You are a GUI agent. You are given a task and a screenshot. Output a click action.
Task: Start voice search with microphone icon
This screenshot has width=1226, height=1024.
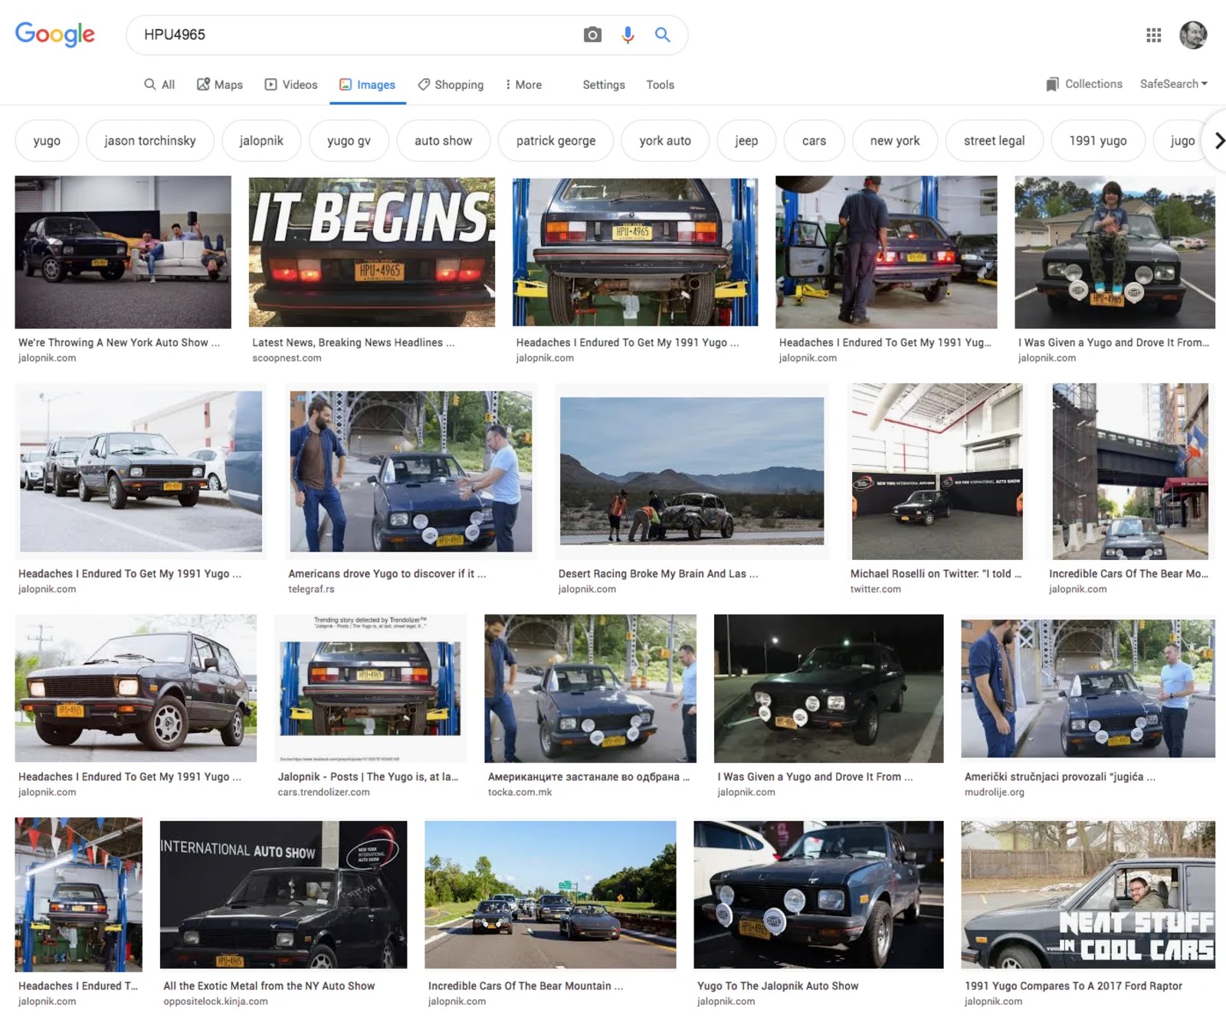coord(628,34)
